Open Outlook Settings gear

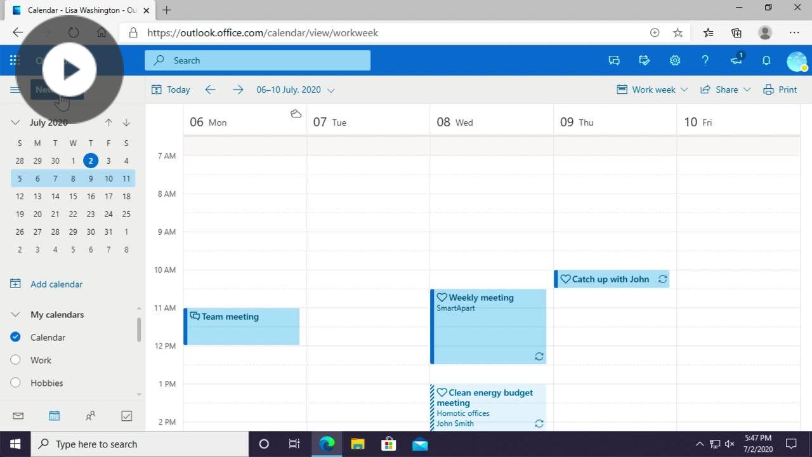[x=675, y=60]
